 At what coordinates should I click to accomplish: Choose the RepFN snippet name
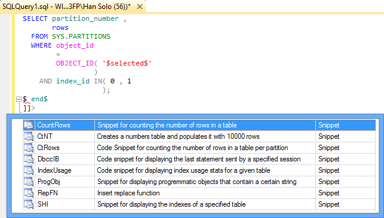pos(48,193)
